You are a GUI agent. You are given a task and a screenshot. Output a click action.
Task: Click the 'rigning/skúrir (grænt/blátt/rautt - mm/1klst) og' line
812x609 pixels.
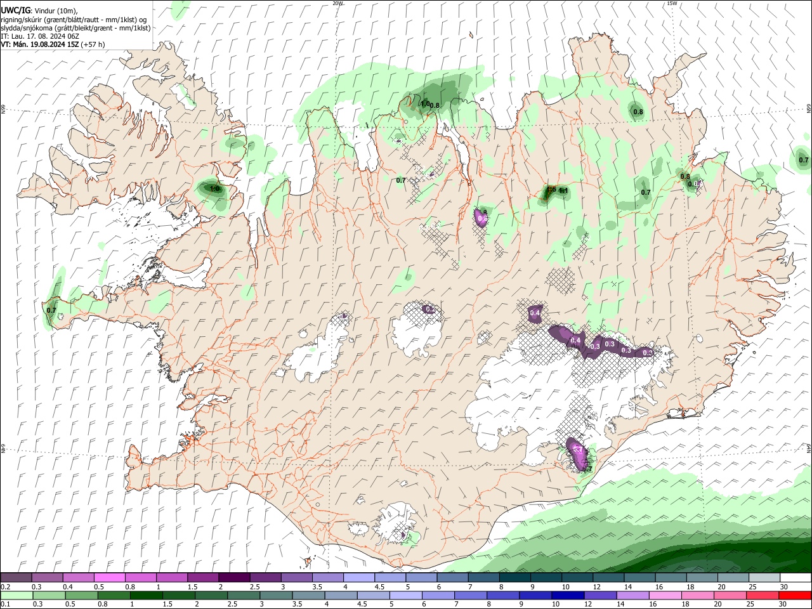click(x=74, y=20)
